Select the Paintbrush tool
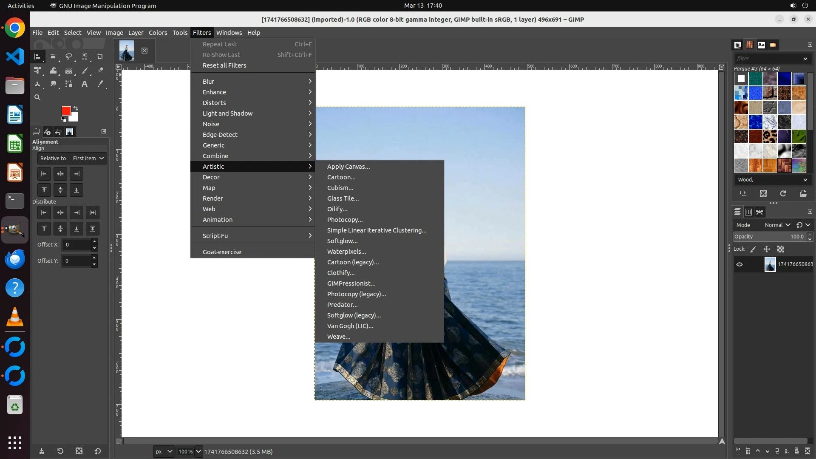 [85, 71]
